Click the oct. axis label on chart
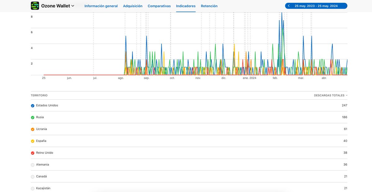The image size is (372, 192). [x=172, y=78]
